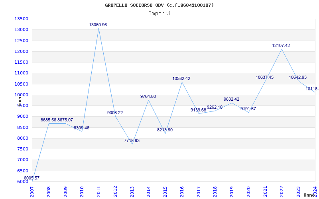Click the 2007 x-axis year label

coord(32,192)
